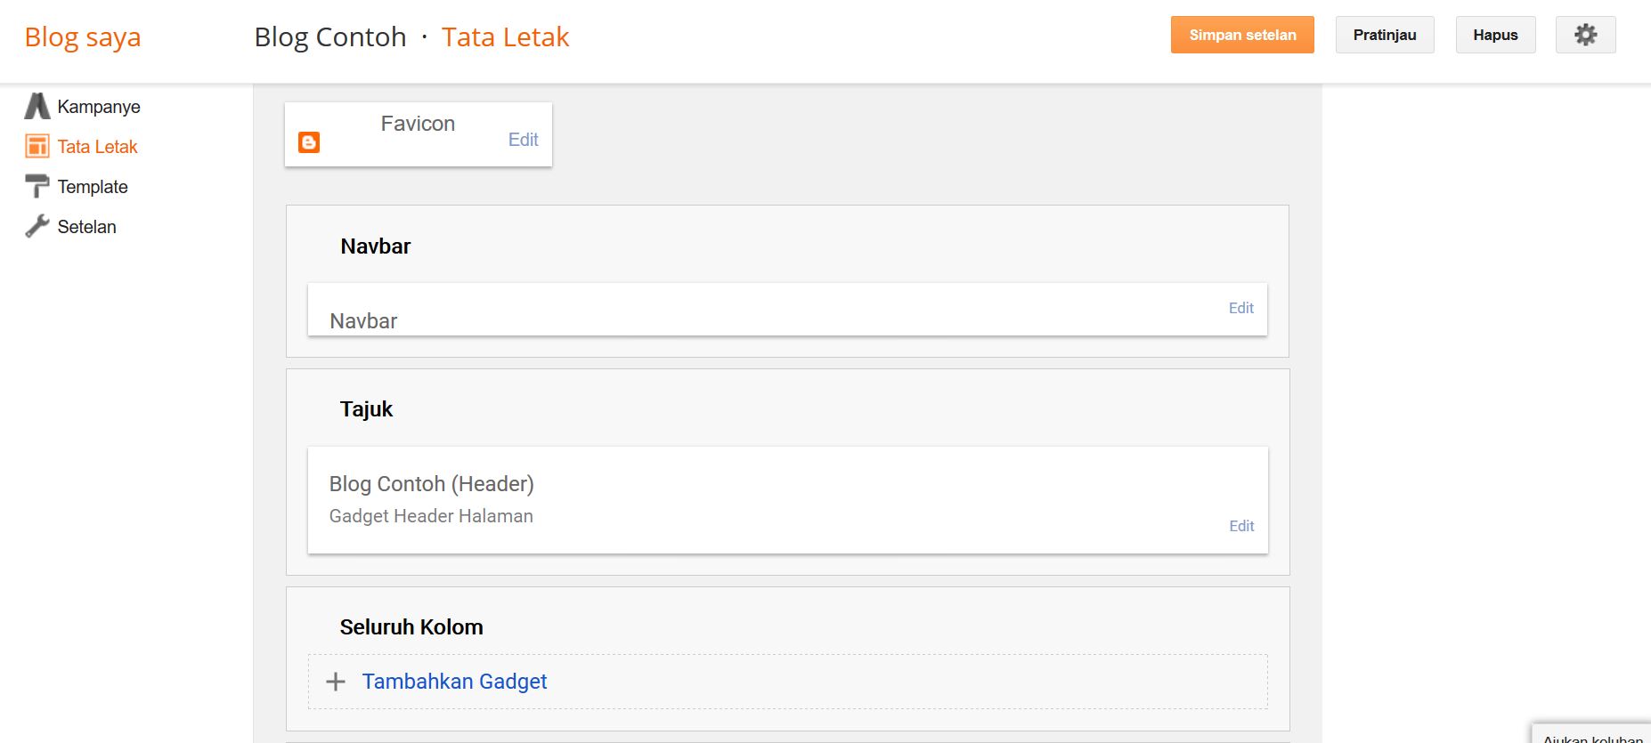Click Ajukan keluhan at bottom right
Image resolution: width=1651 pixels, height=743 pixels.
coord(1592,738)
